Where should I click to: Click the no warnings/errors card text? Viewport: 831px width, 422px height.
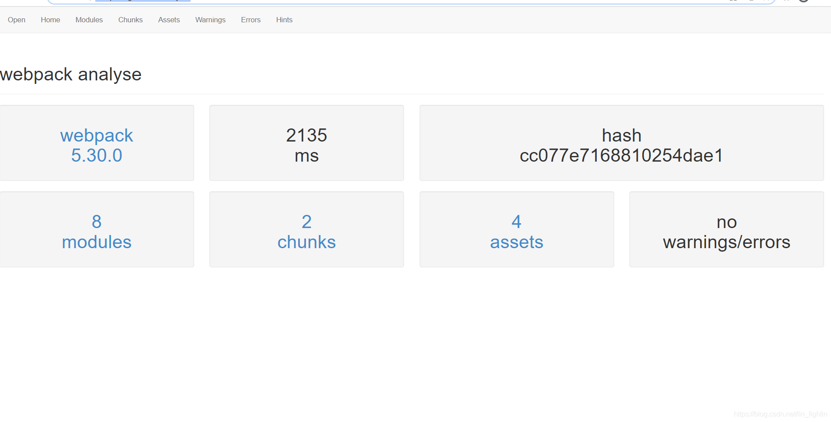727,232
